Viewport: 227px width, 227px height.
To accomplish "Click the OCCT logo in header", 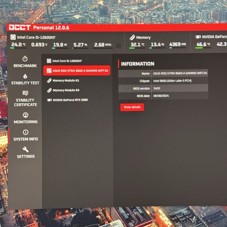I will pos(20,27).
